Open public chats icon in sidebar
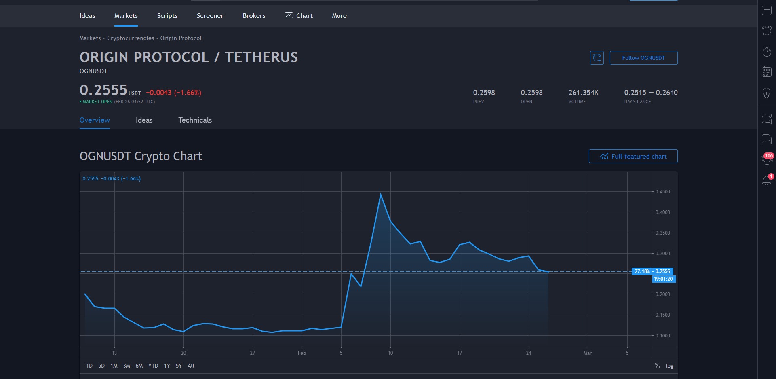The image size is (776, 379). [766, 119]
